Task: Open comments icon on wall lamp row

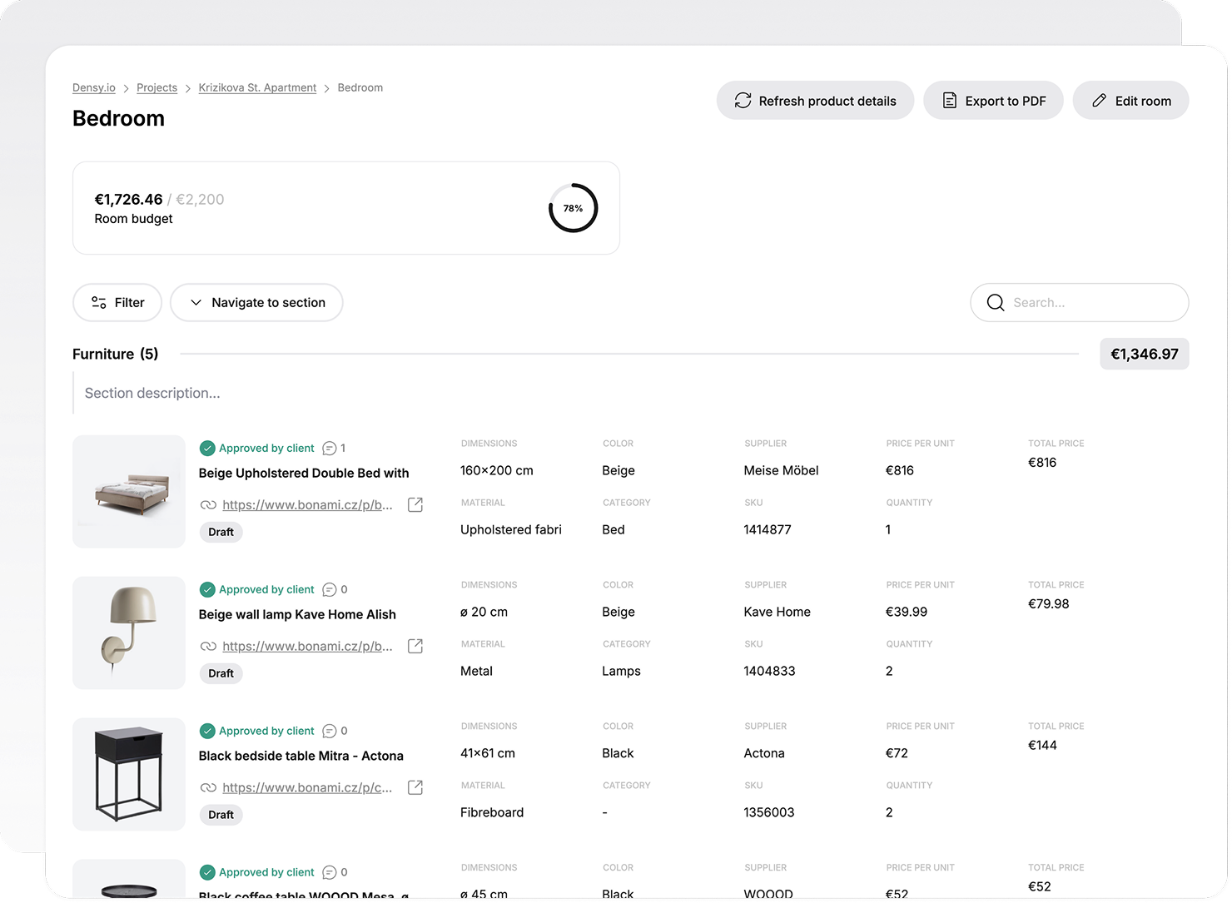Action: point(330,590)
